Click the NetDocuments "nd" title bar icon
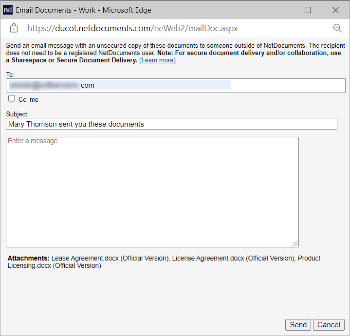 (8, 10)
